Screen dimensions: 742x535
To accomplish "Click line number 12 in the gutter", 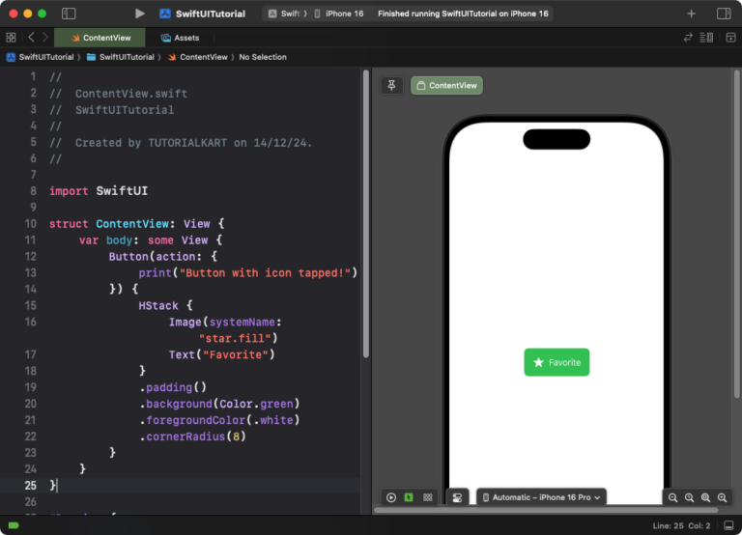I will tap(30, 256).
